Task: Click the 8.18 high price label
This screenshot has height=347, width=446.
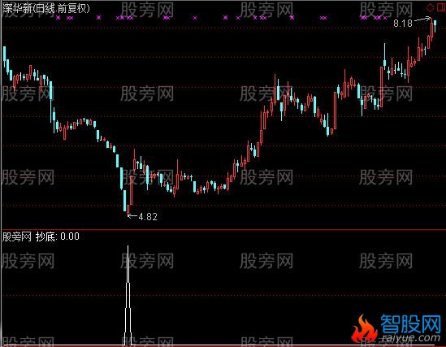Action: click(403, 24)
